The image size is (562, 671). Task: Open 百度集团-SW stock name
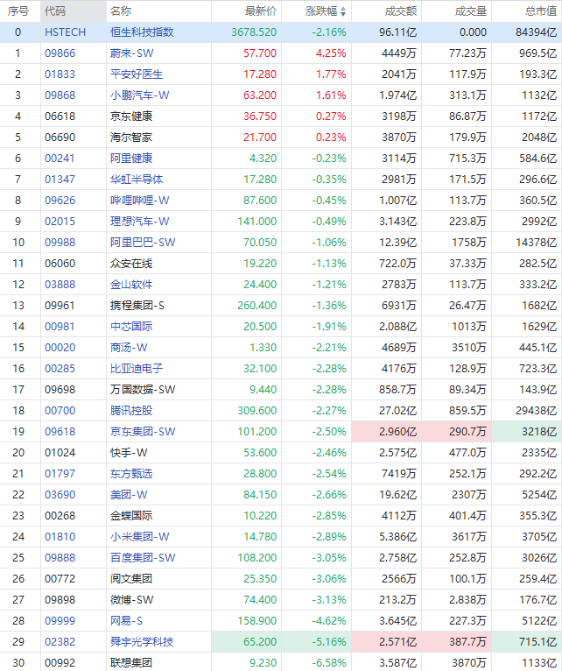point(143,558)
